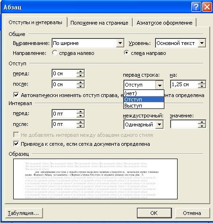Viewport: 213px width, 223px height.
Task: Increase the значение spinner value
Action: pyautogui.click(x=202, y=122)
